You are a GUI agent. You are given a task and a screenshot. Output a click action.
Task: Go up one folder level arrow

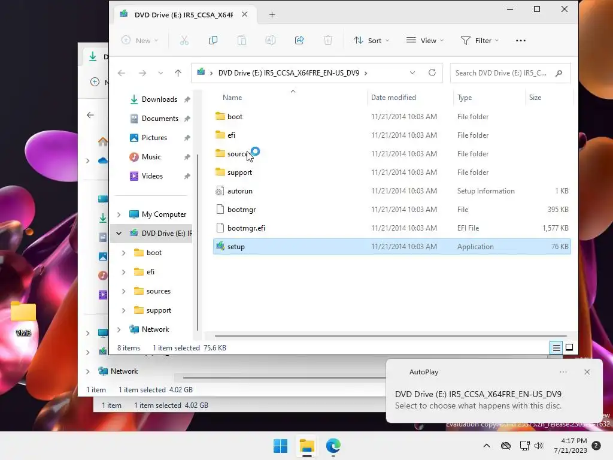pos(178,72)
